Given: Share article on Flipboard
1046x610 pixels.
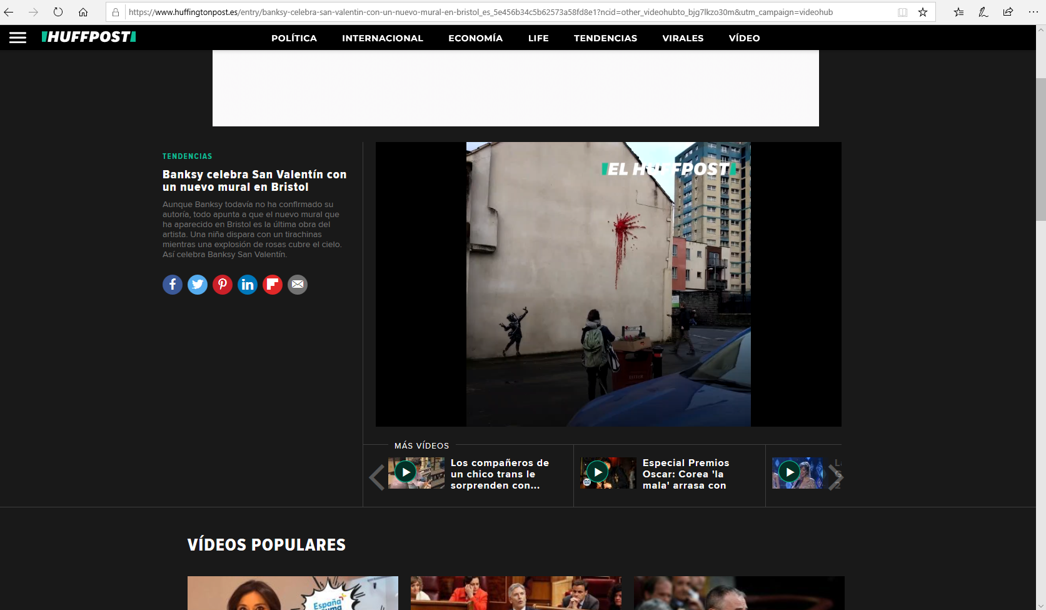Looking at the screenshot, I should (273, 285).
